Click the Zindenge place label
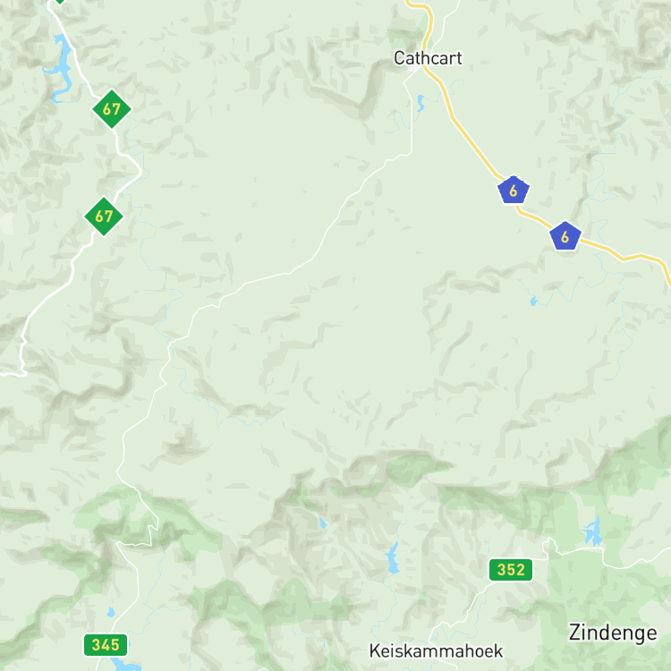This screenshot has width=671, height=671. click(612, 633)
